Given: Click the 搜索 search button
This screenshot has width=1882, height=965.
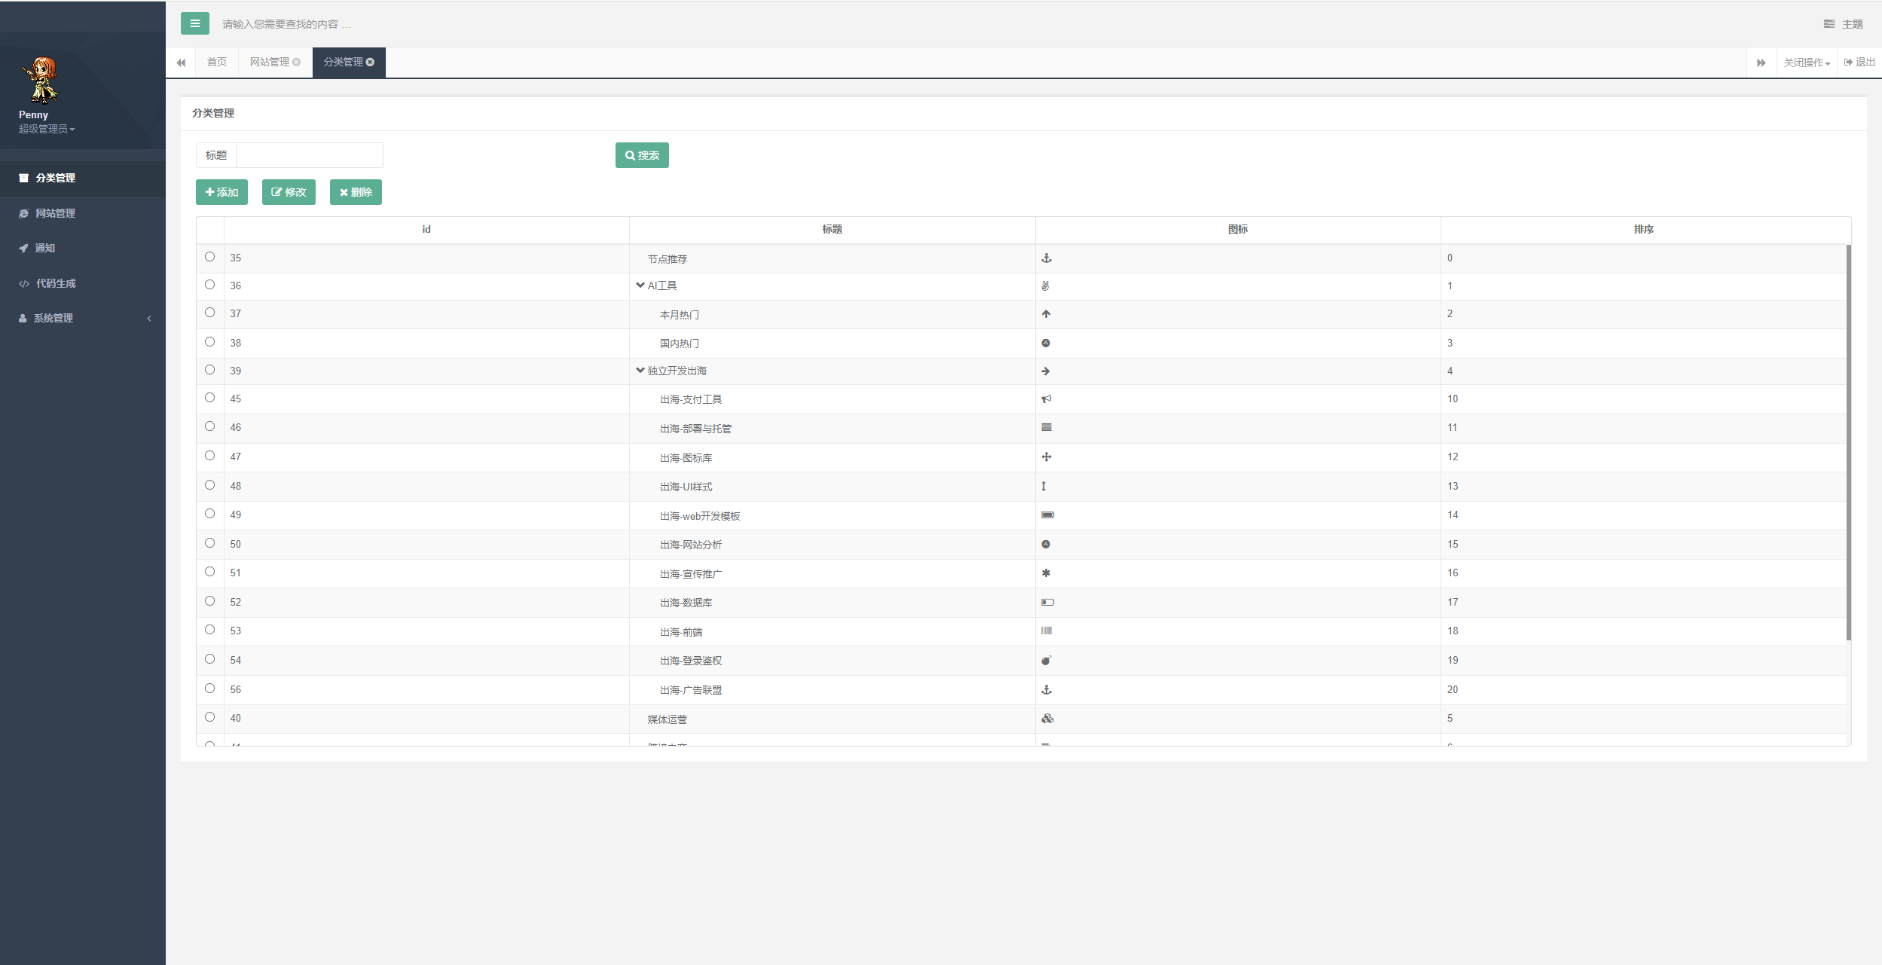Looking at the screenshot, I should (x=642, y=155).
